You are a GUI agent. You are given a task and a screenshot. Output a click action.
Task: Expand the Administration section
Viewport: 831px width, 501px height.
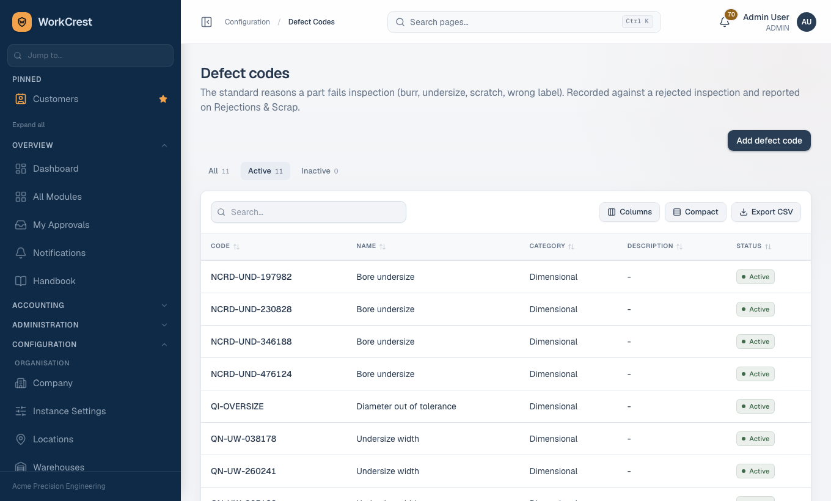coord(90,325)
